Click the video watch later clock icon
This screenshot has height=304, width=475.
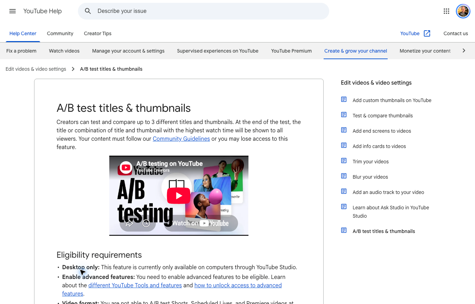(x=146, y=224)
